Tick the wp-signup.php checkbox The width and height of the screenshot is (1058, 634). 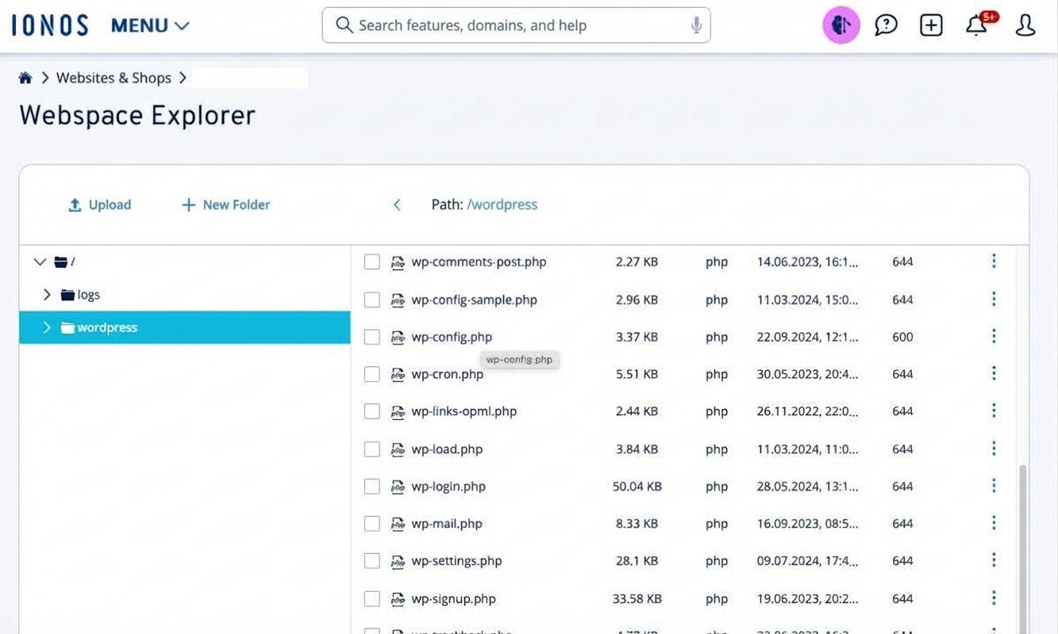(371, 598)
